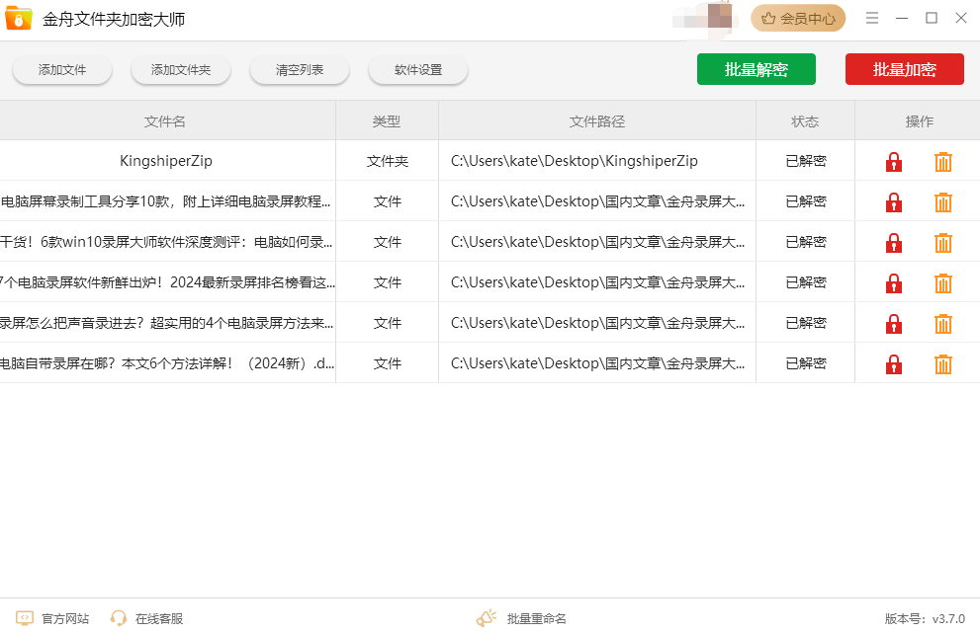Screen dimensions: 980x634
Task: Click the 操作 column header
Action: 920,121
